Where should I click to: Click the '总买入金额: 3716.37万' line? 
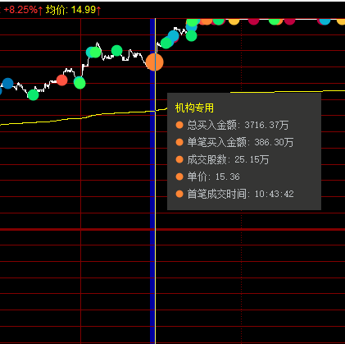click(238, 125)
